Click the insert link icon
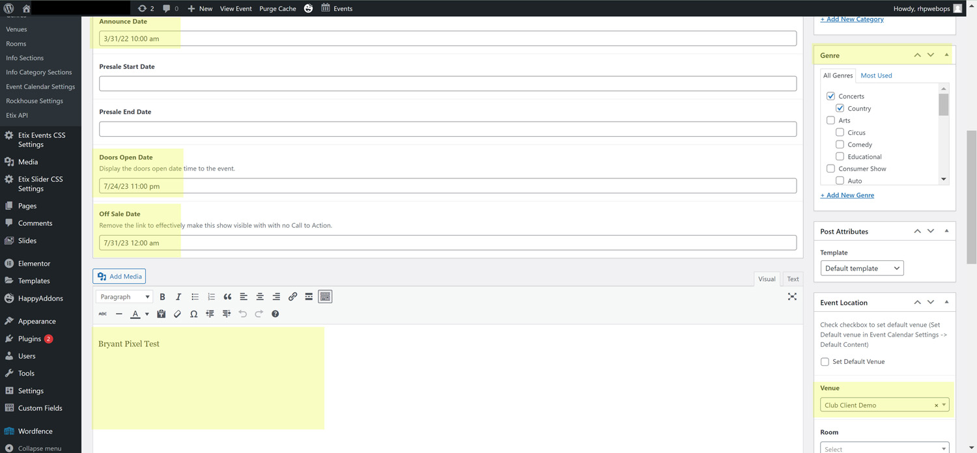The image size is (977, 453). click(x=292, y=297)
